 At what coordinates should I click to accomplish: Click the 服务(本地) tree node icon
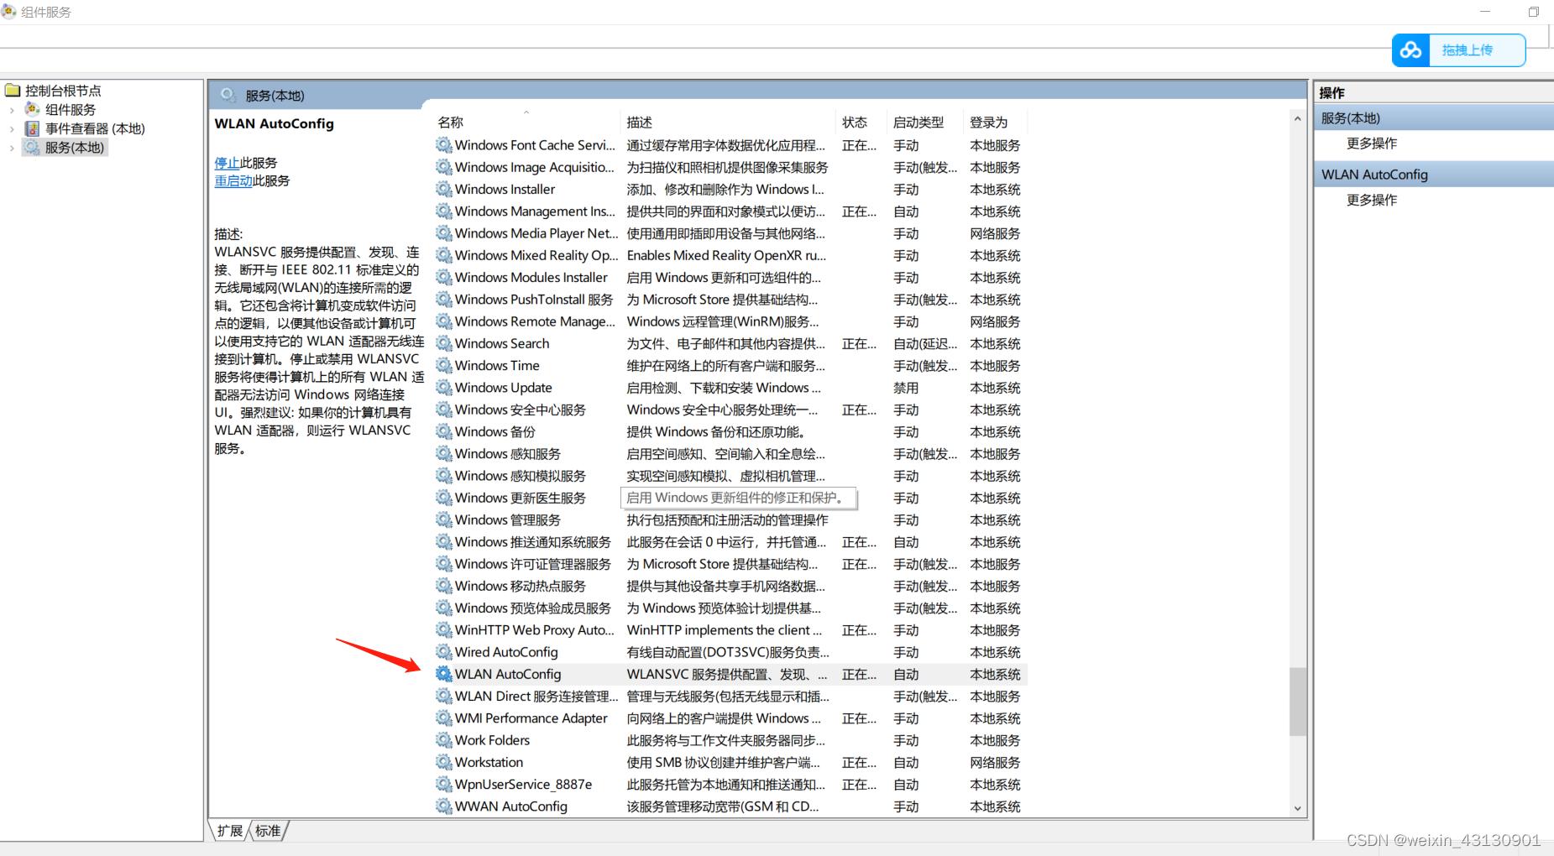32,148
